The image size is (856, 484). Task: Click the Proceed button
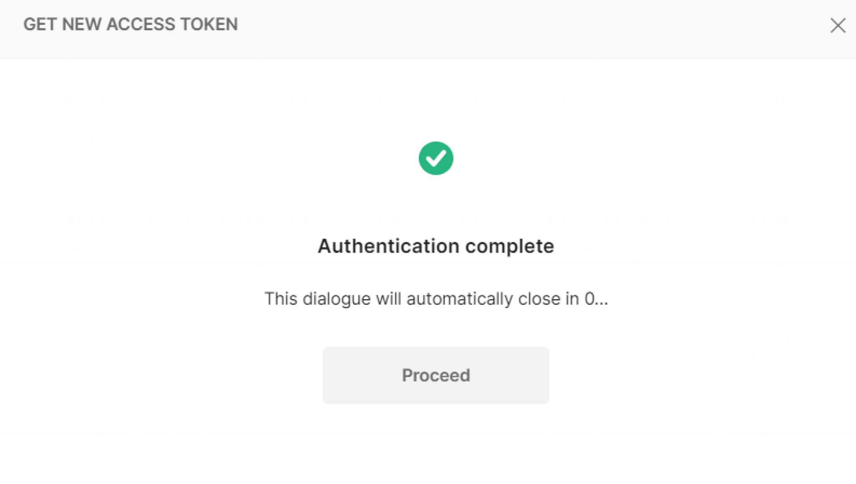tap(436, 375)
